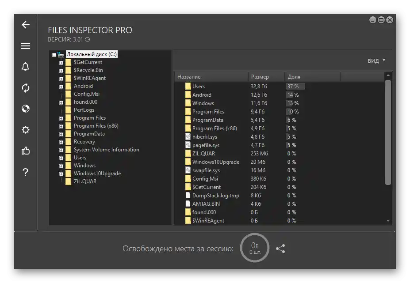The height and width of the screenshot is (283, 410).
Task: Click PerfLogs folder icon in the tree
Action: pyautogui.click(x=68, y=110)
